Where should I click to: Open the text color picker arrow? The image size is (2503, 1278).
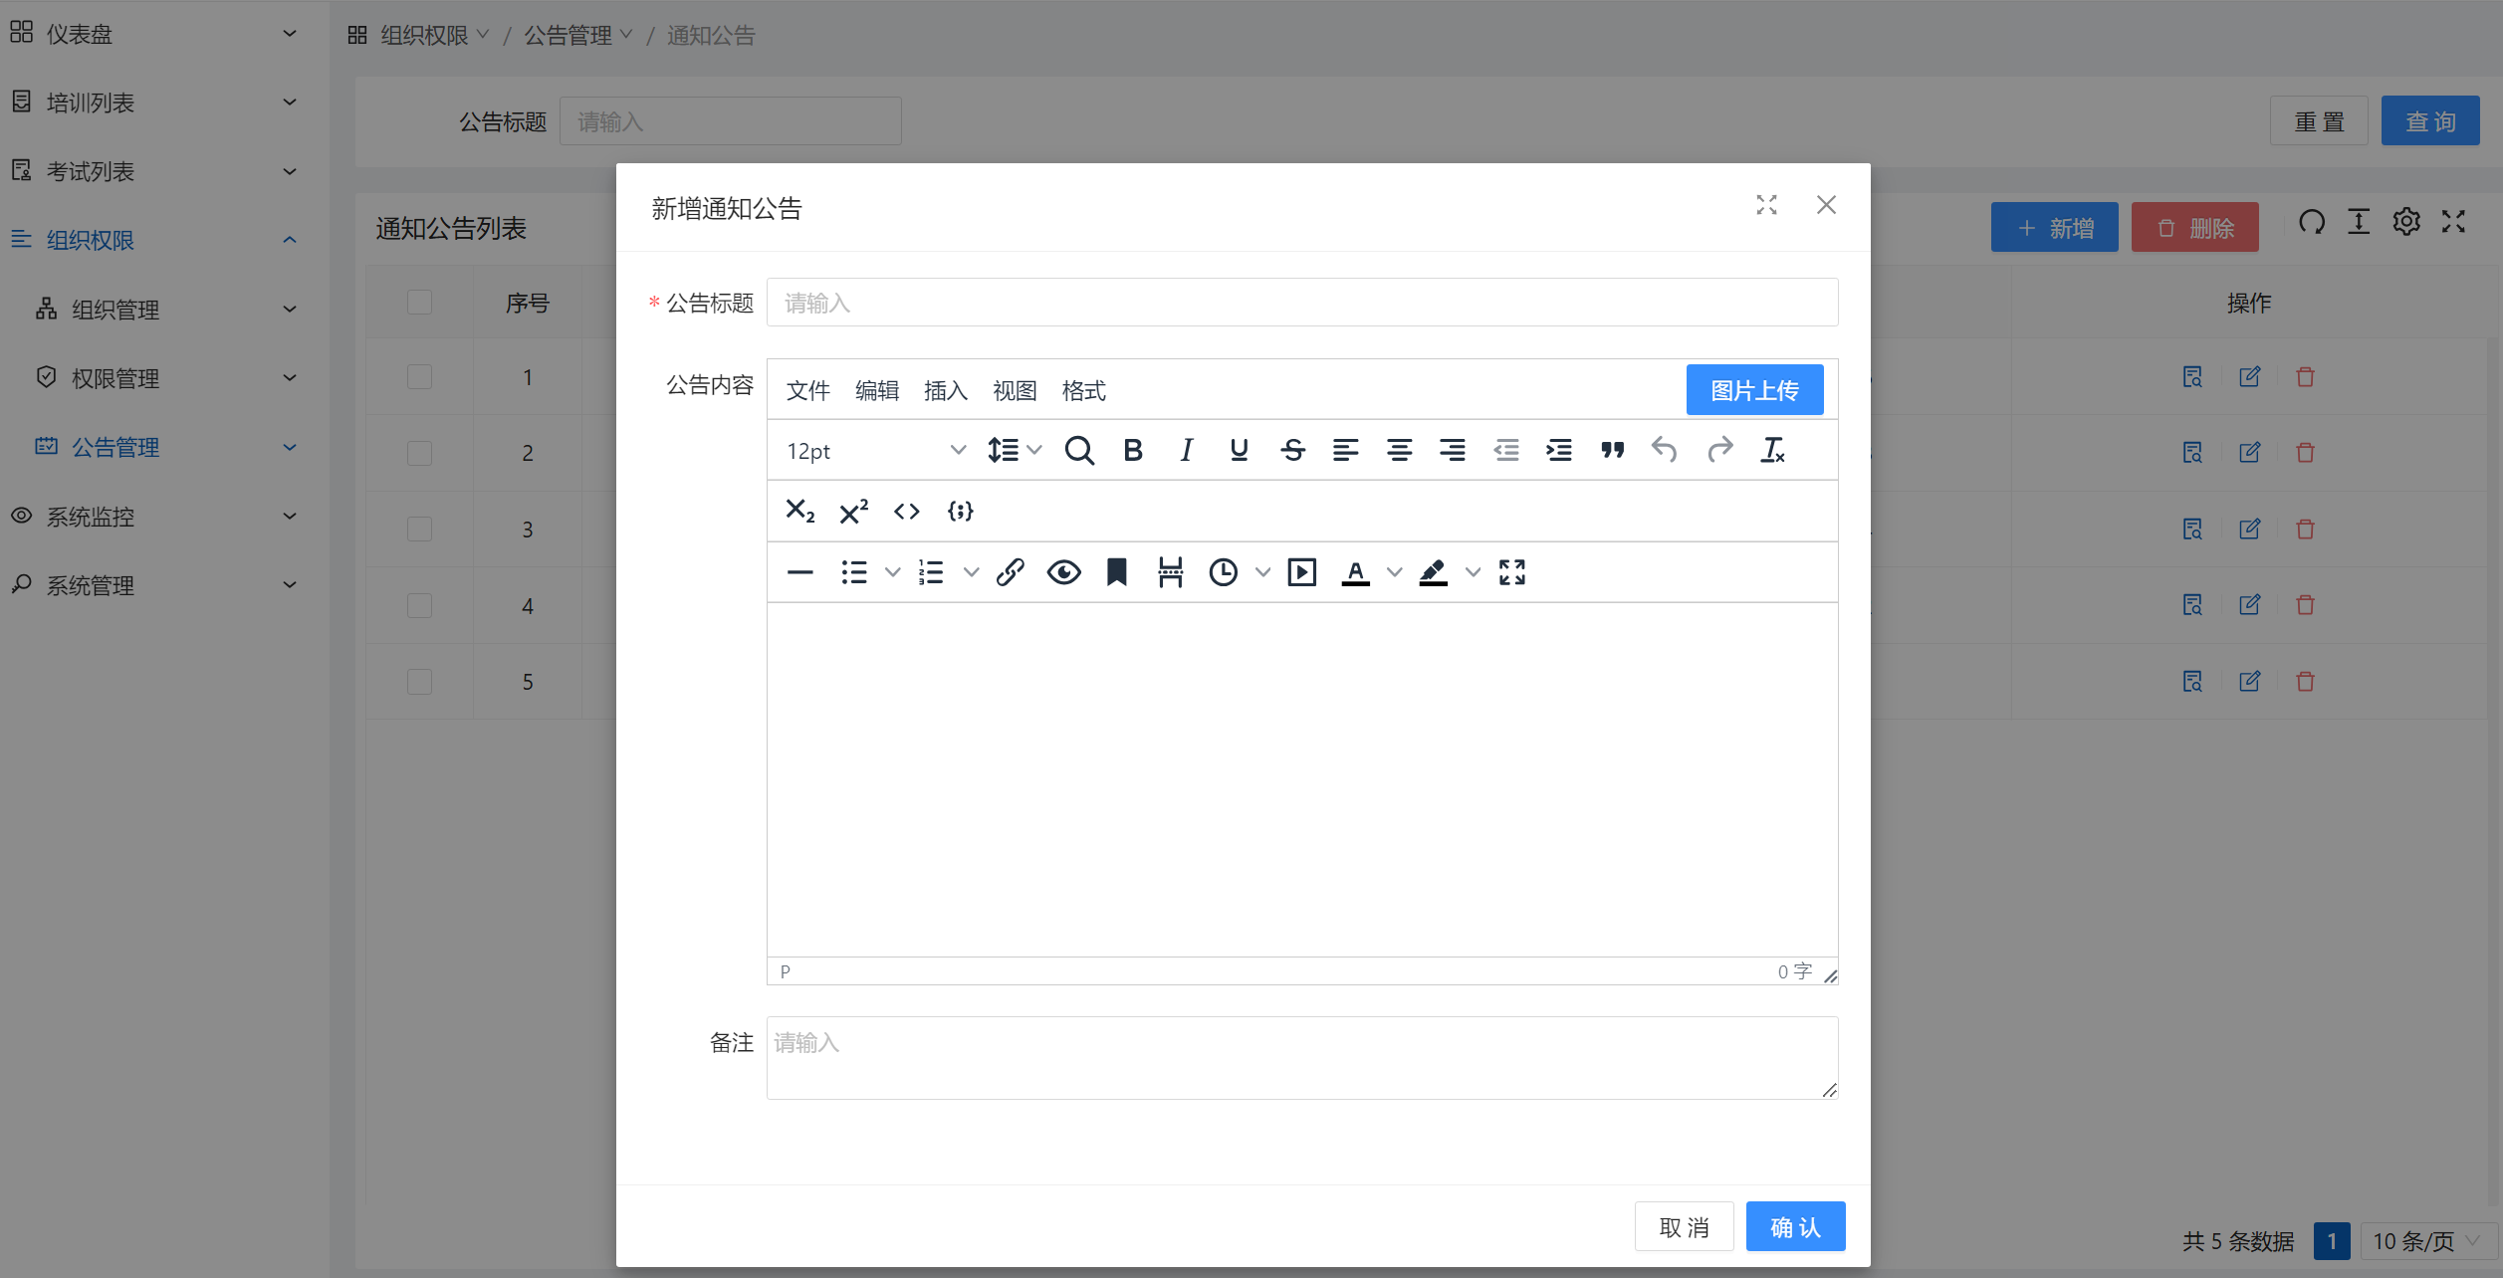pos(1395,572)
